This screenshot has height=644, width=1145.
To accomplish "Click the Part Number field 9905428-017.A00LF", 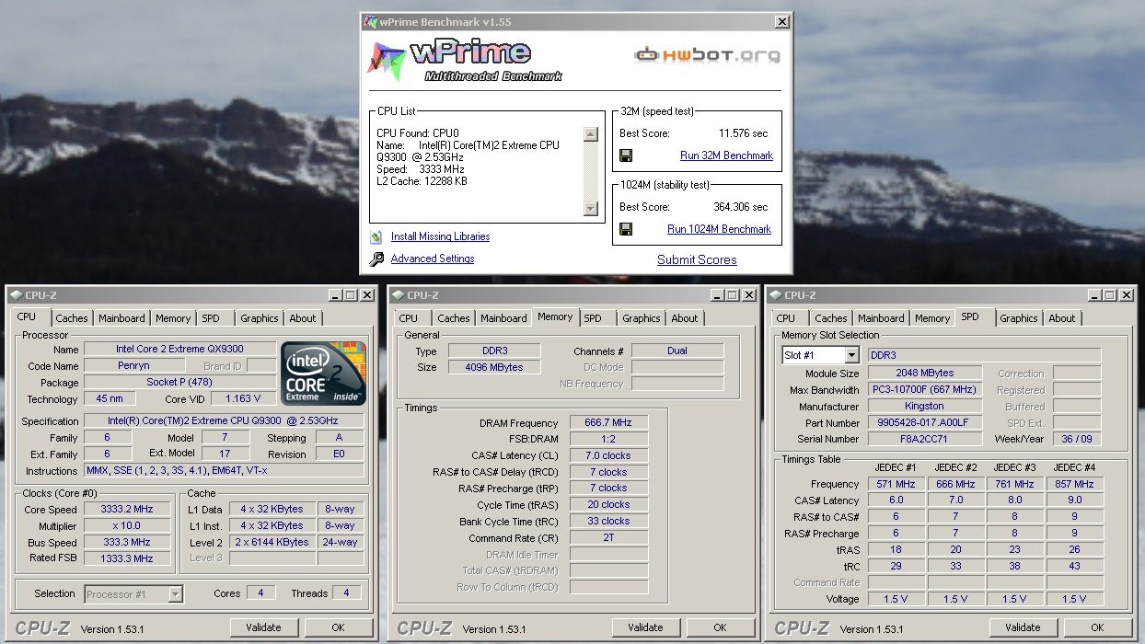I will [x=925, y=422].
